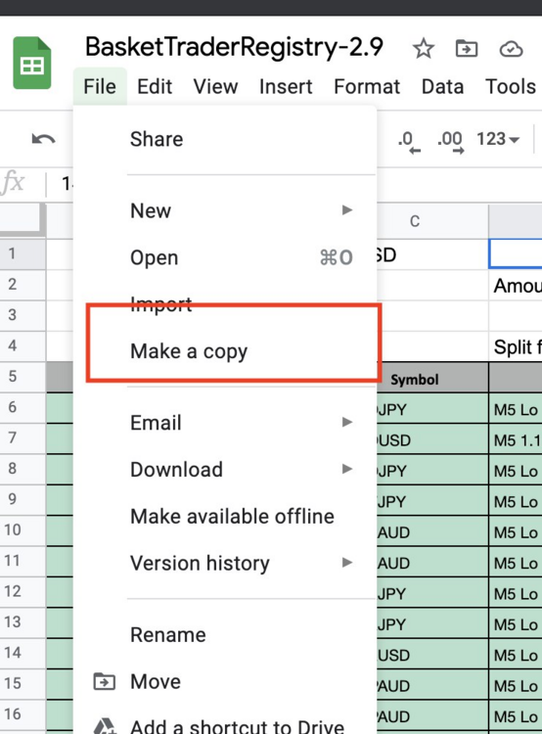
Task: Select row 16 header
Action: tap(23, 713)
